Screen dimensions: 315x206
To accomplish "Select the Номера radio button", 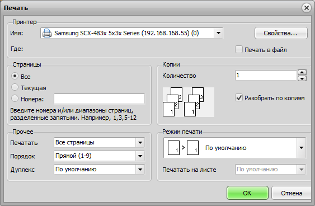I will click(x=15, y=99).
